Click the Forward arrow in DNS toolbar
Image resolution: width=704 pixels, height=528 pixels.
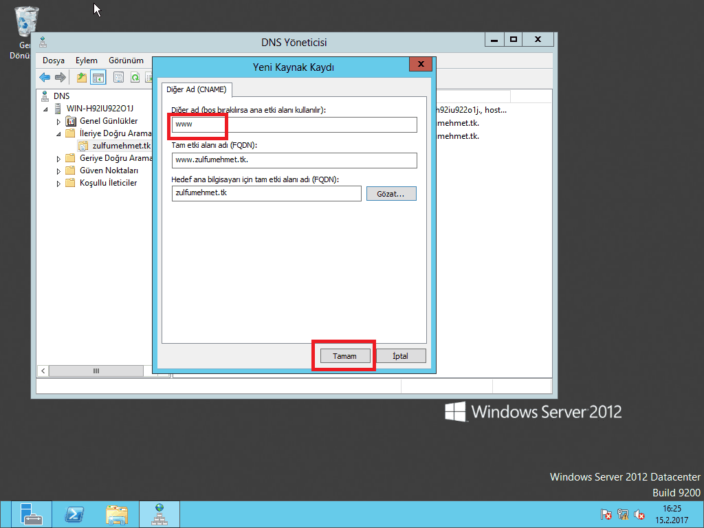point(60,77)
